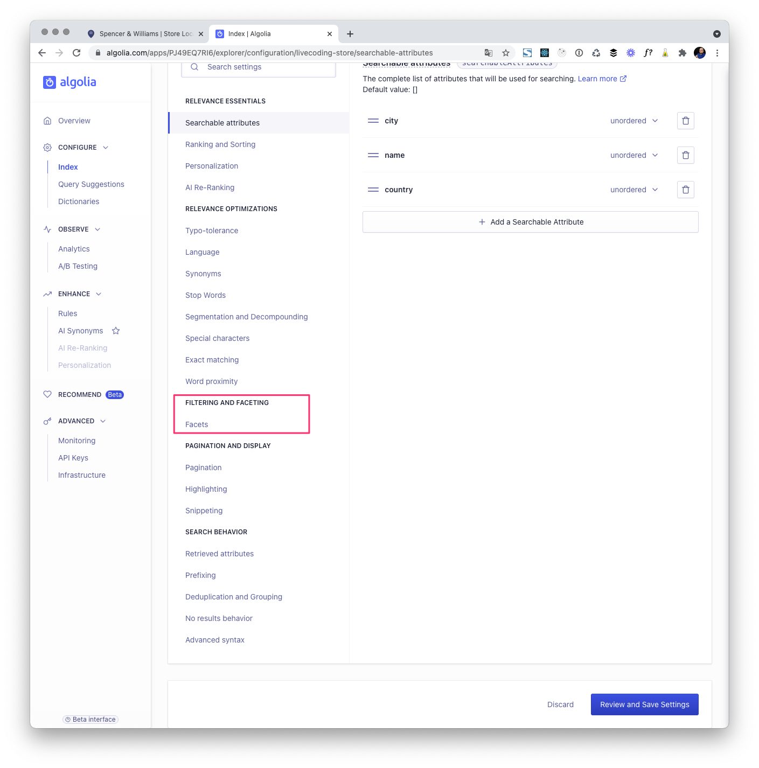The height and width of the screenshot is (768, 759).
Task: Click Review and Save Settings
Action: point(645,704)
